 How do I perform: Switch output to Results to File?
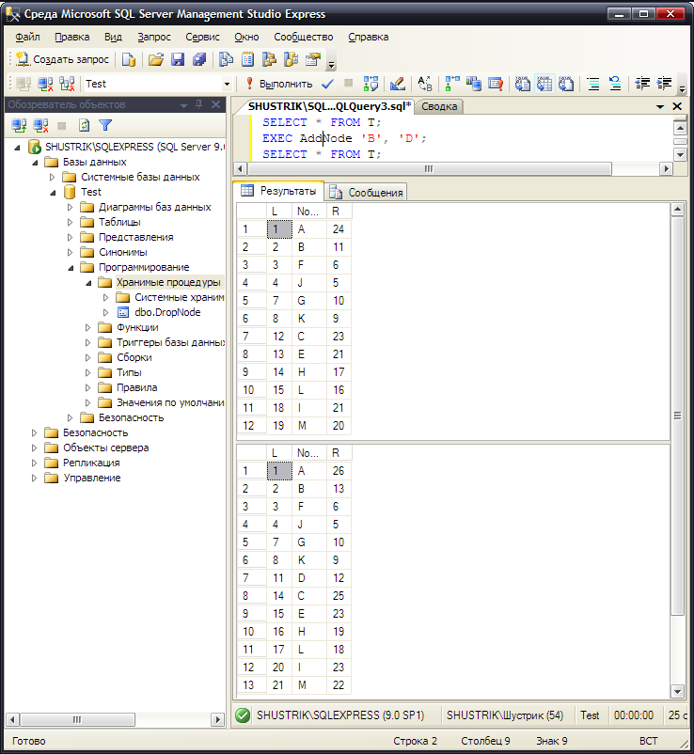pos(566,84)
